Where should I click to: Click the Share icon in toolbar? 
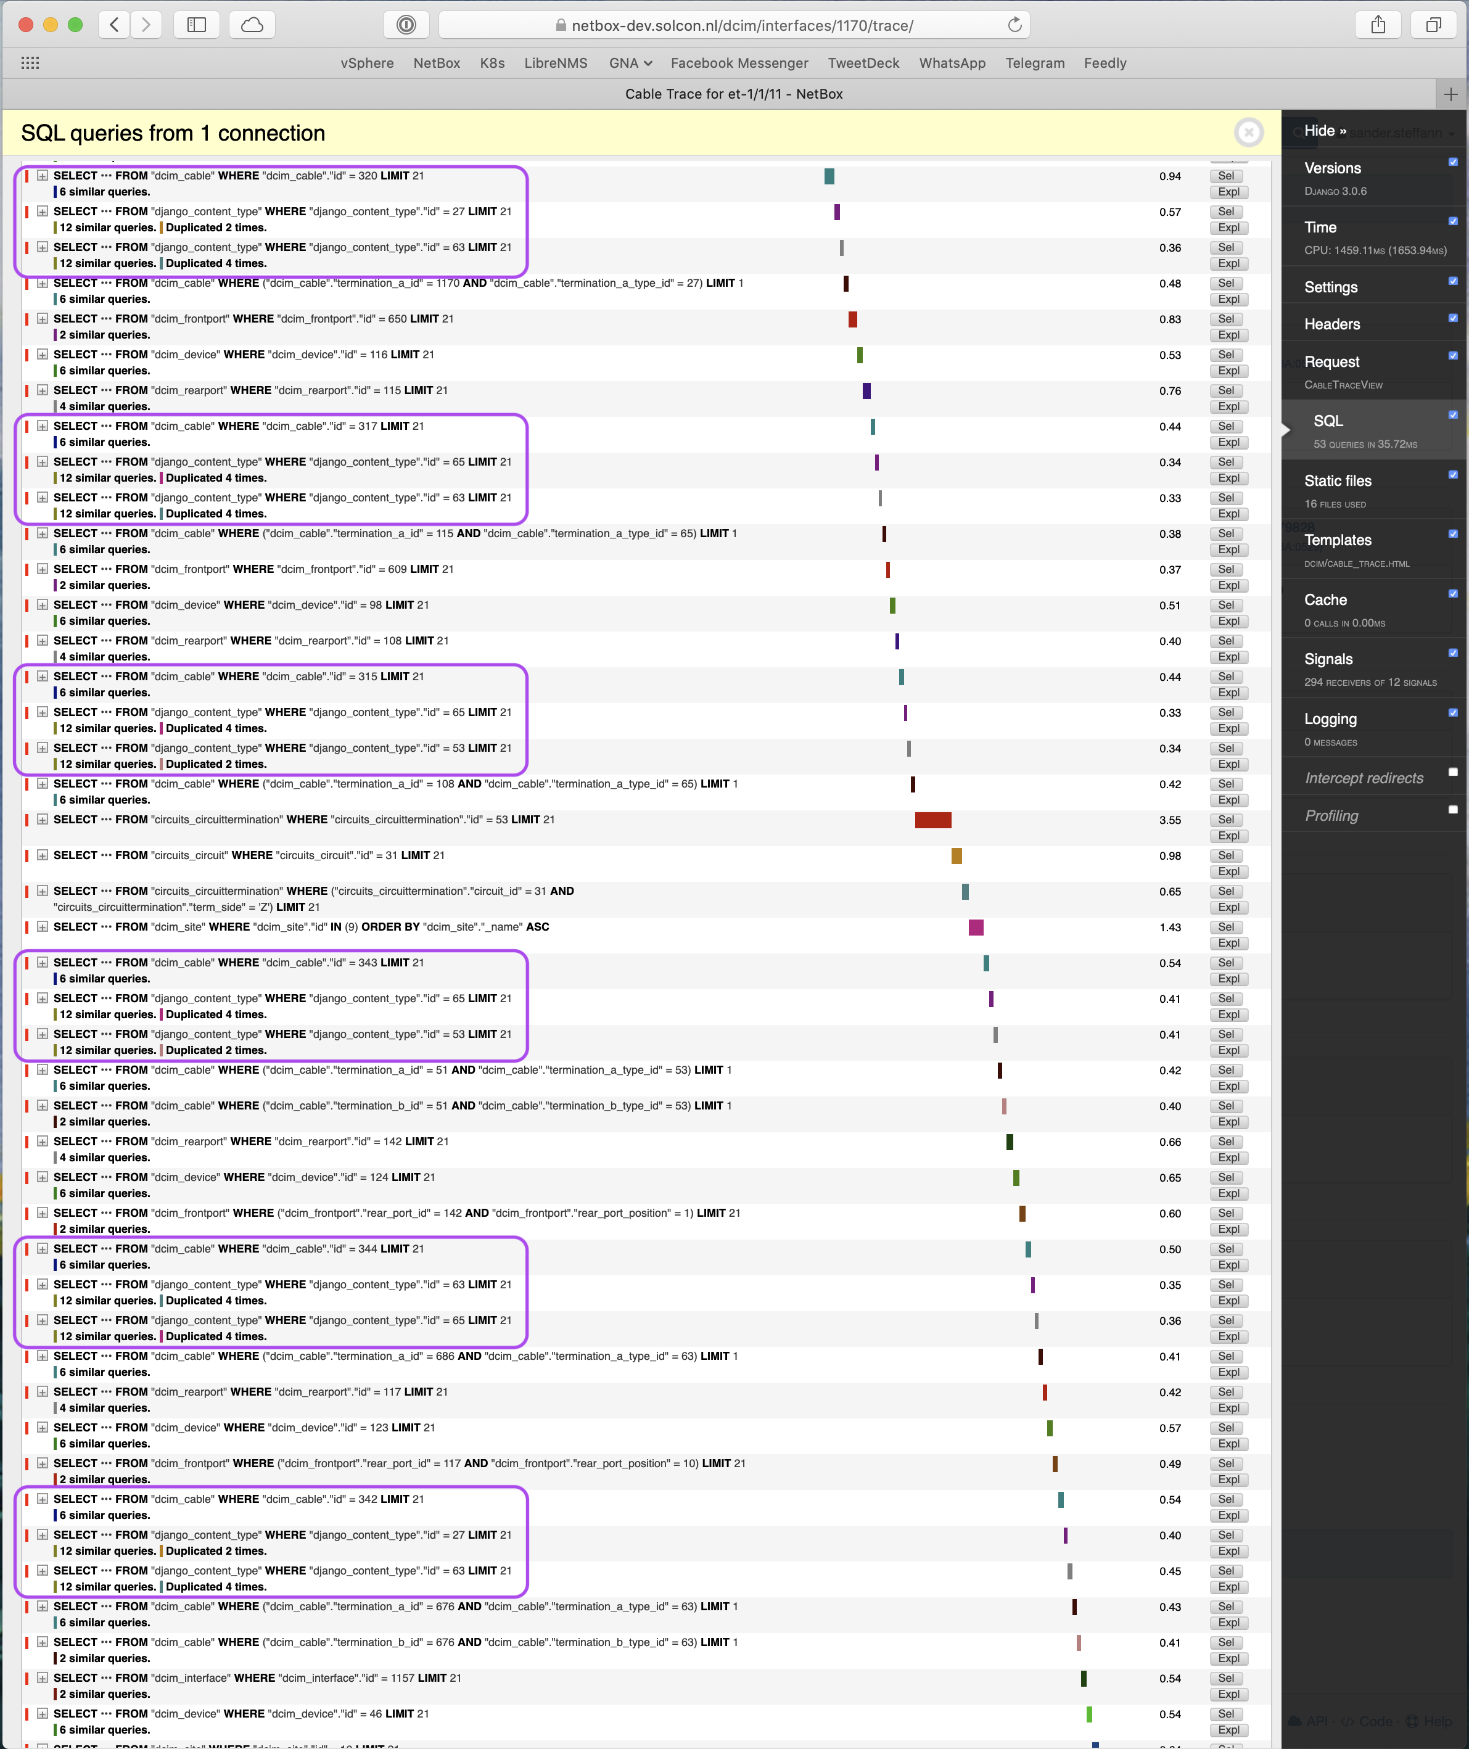[1377, 25]
